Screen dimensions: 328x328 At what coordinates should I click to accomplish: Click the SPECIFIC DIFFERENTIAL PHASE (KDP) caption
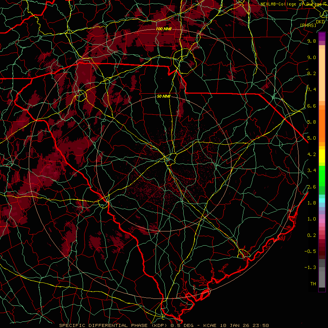[114, 325]
